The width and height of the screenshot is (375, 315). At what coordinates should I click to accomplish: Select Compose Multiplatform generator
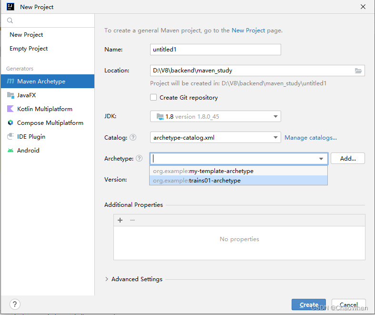coord(48,122)
